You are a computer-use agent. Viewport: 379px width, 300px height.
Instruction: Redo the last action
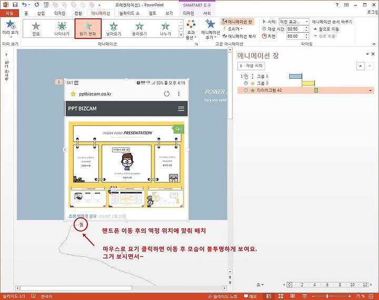37,5
